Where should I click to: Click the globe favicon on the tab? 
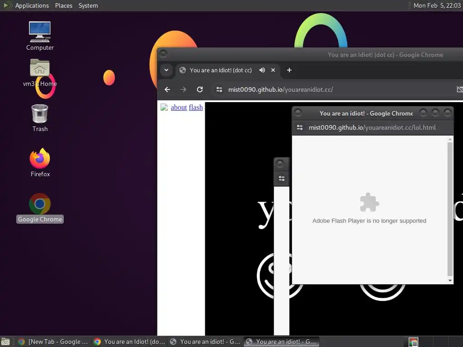(x=183, y=70)
